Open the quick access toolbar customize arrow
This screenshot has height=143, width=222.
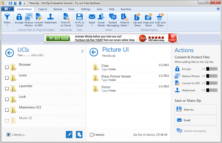(24, 3)
